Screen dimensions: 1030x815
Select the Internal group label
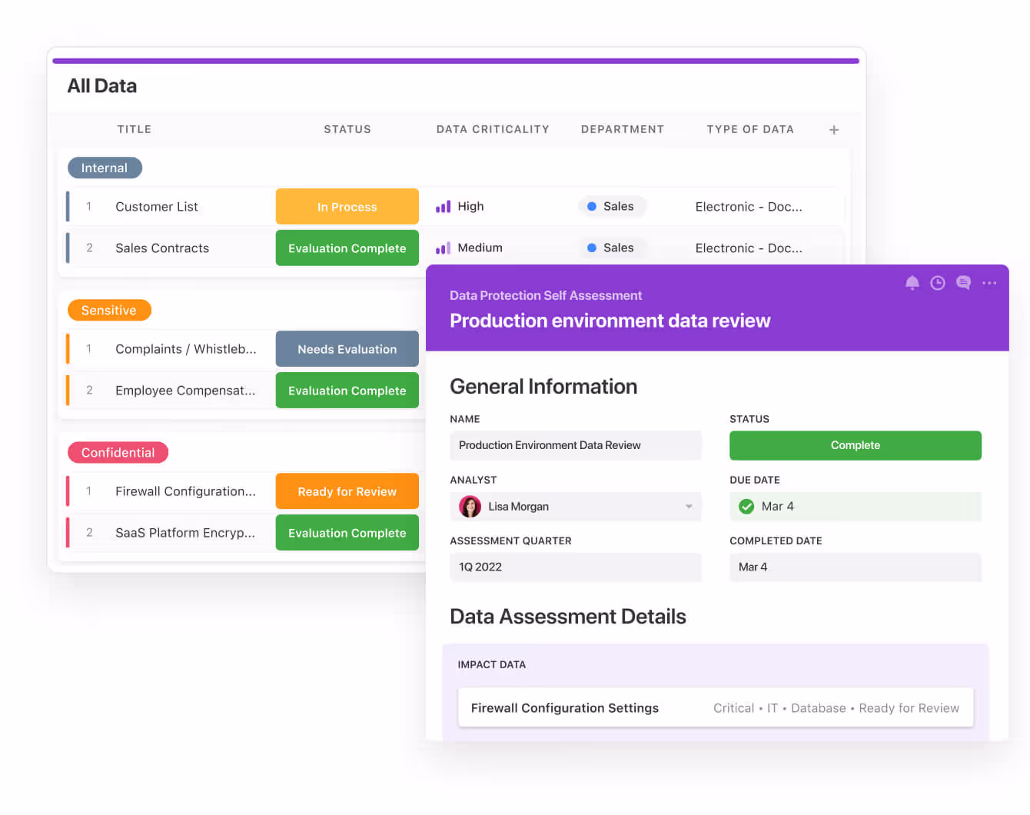(x=105, y=168)
